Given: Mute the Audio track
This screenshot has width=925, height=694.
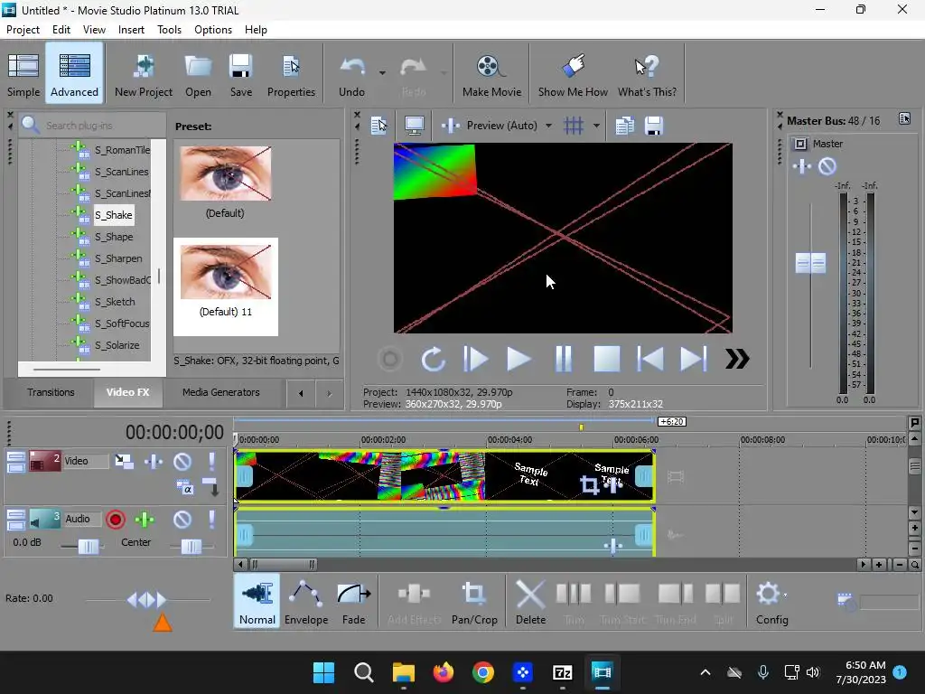Looking at the screenshot, I should [x=182, y=520].
